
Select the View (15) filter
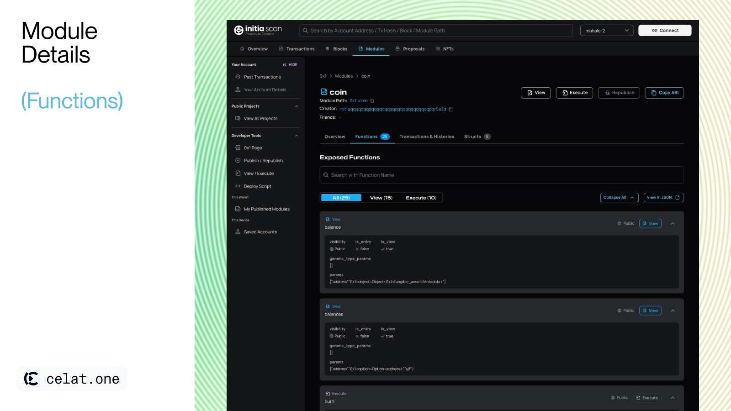[x=381, y=198]
